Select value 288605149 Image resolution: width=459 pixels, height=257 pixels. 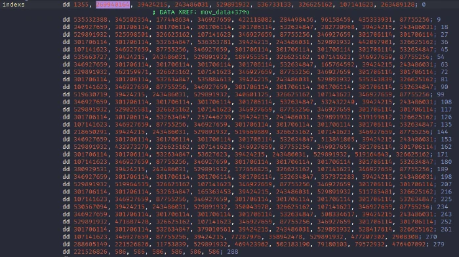90,245
